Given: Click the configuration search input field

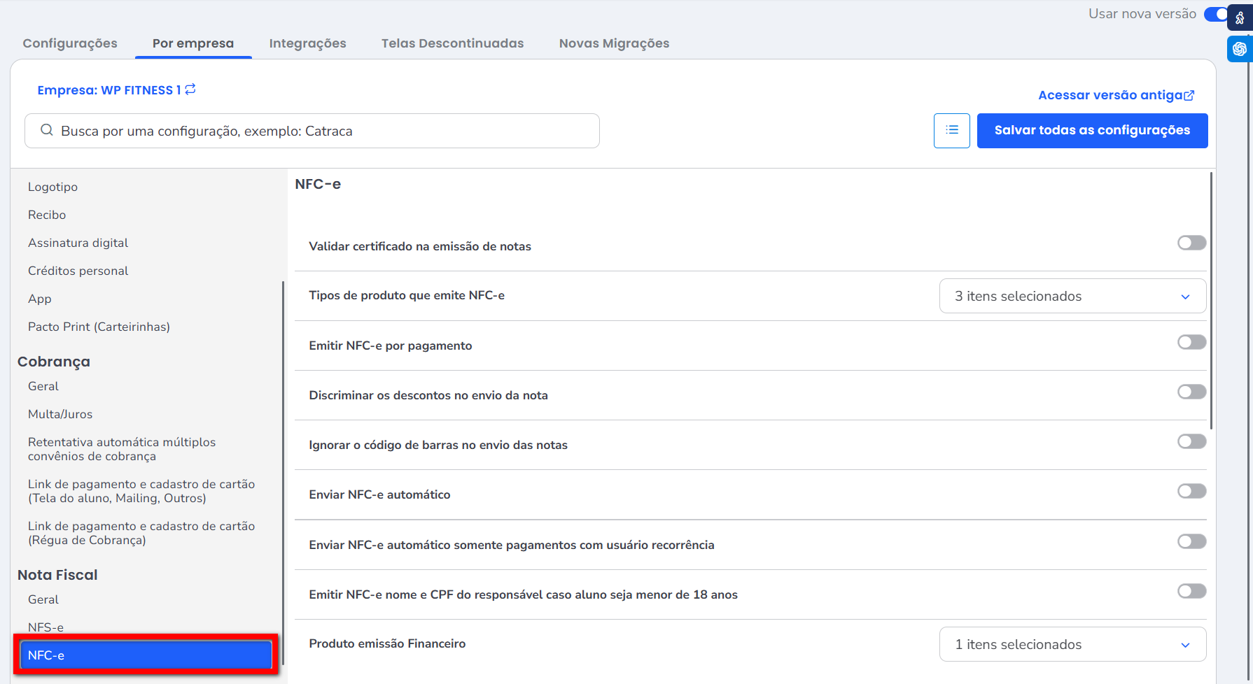Looking at the screenshot, I should click(322, 131).
